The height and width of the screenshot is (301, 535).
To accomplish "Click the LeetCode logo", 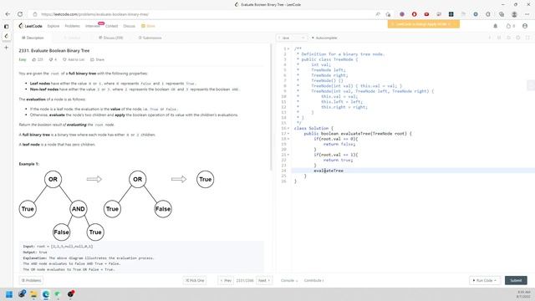I will (31, 26).
